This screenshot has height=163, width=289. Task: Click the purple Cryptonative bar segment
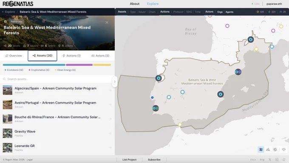[x=79, y=65]
